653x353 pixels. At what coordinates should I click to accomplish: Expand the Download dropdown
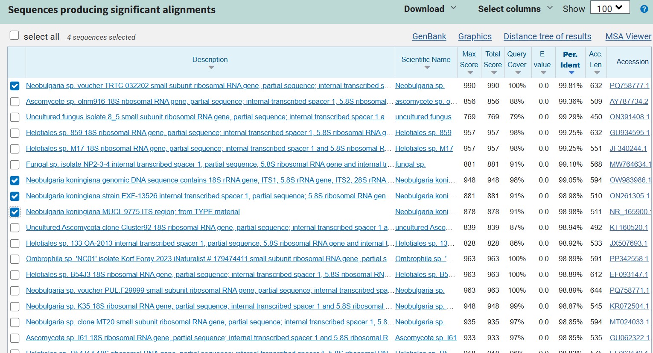point(430,9)
